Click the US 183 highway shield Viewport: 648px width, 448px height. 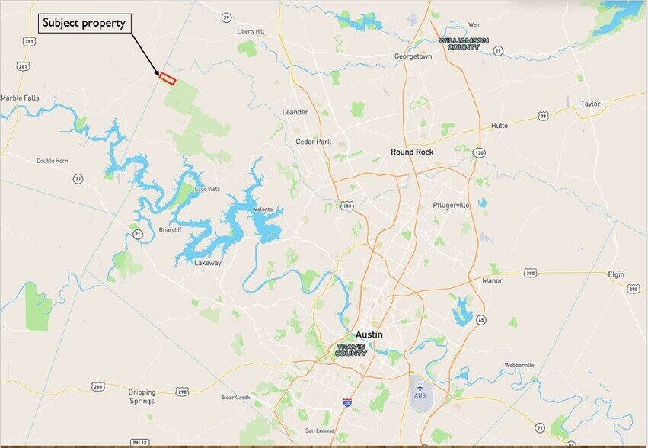[347, 206]
